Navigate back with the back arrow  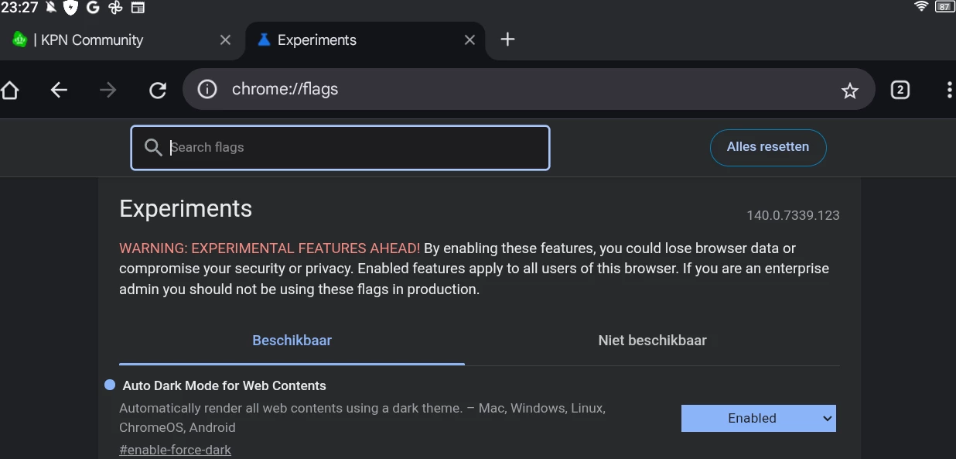[x=59, y=91]
